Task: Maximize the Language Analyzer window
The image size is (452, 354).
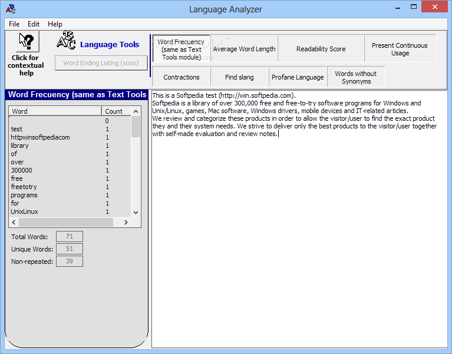Action: (x=414, y=7)
